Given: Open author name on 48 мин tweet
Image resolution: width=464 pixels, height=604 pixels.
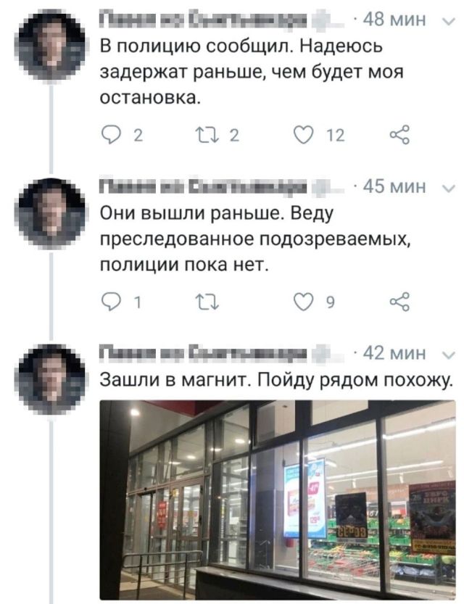Looking at the screenshot, I should point(203,20).
